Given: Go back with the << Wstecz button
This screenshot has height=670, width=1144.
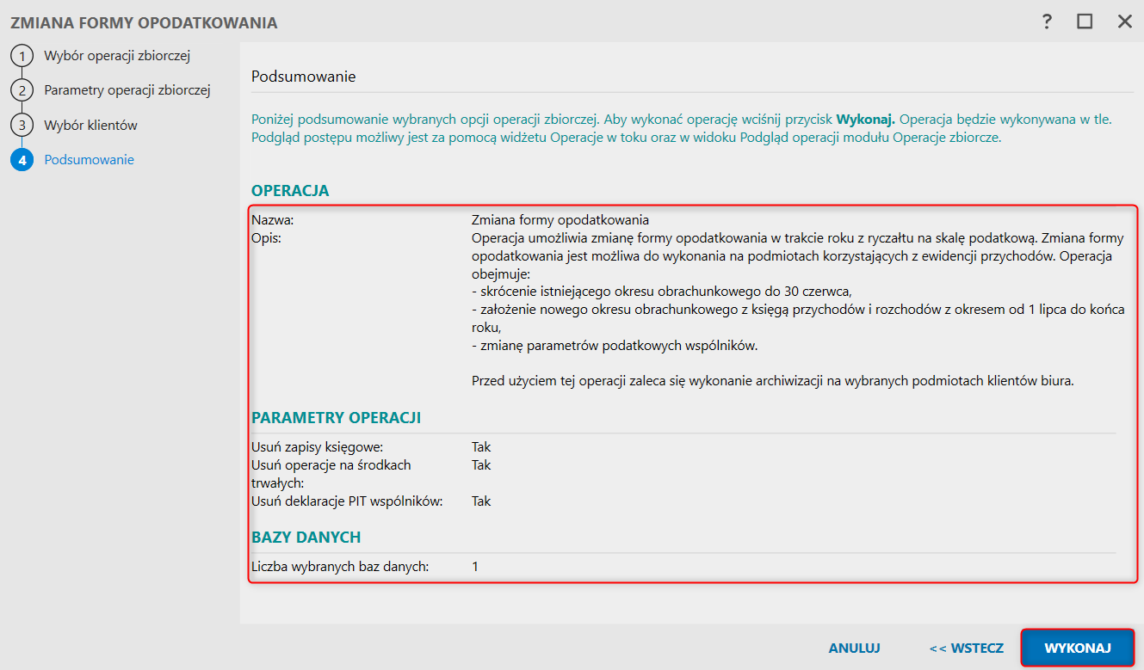Looking at the screenshot, I should click(966, 648).
